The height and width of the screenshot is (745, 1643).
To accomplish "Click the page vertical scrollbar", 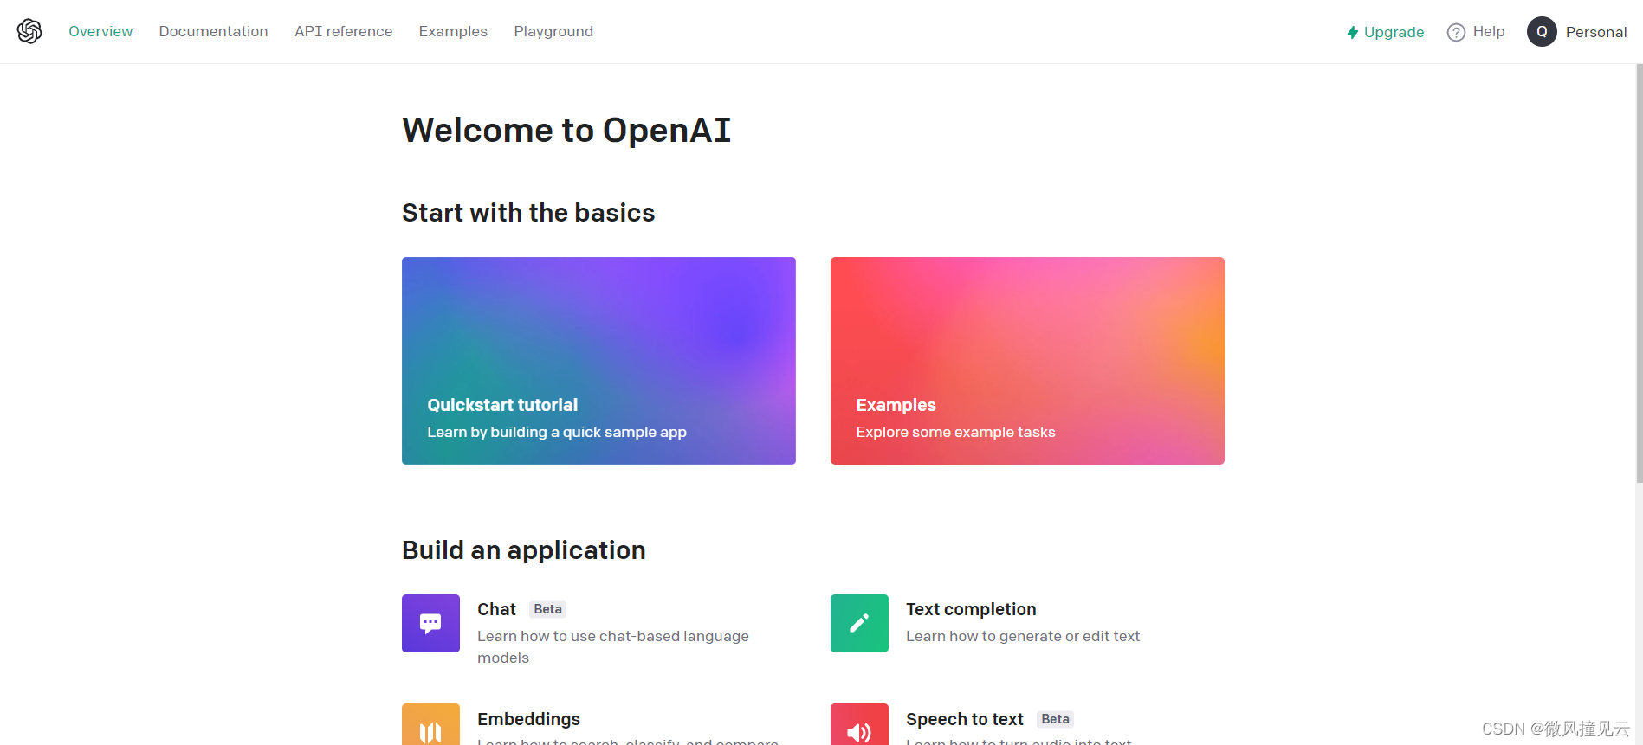I will 1639,273.
